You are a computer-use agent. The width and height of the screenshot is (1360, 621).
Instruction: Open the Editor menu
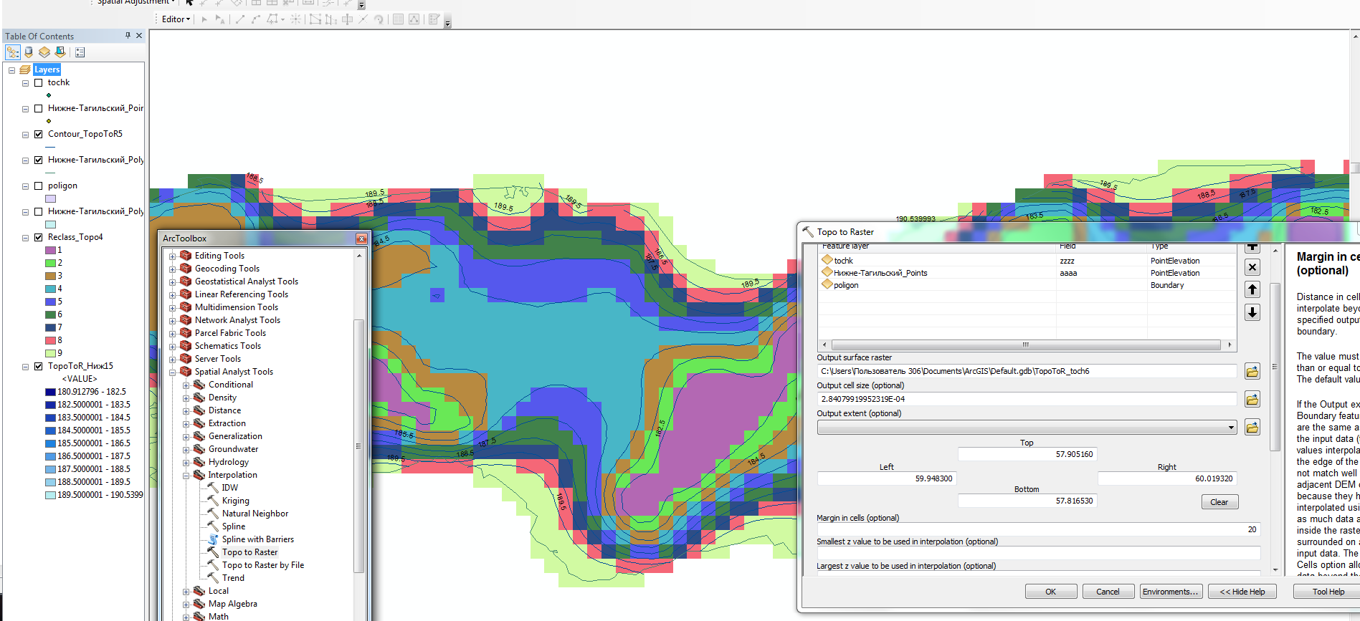coord(176,19)
